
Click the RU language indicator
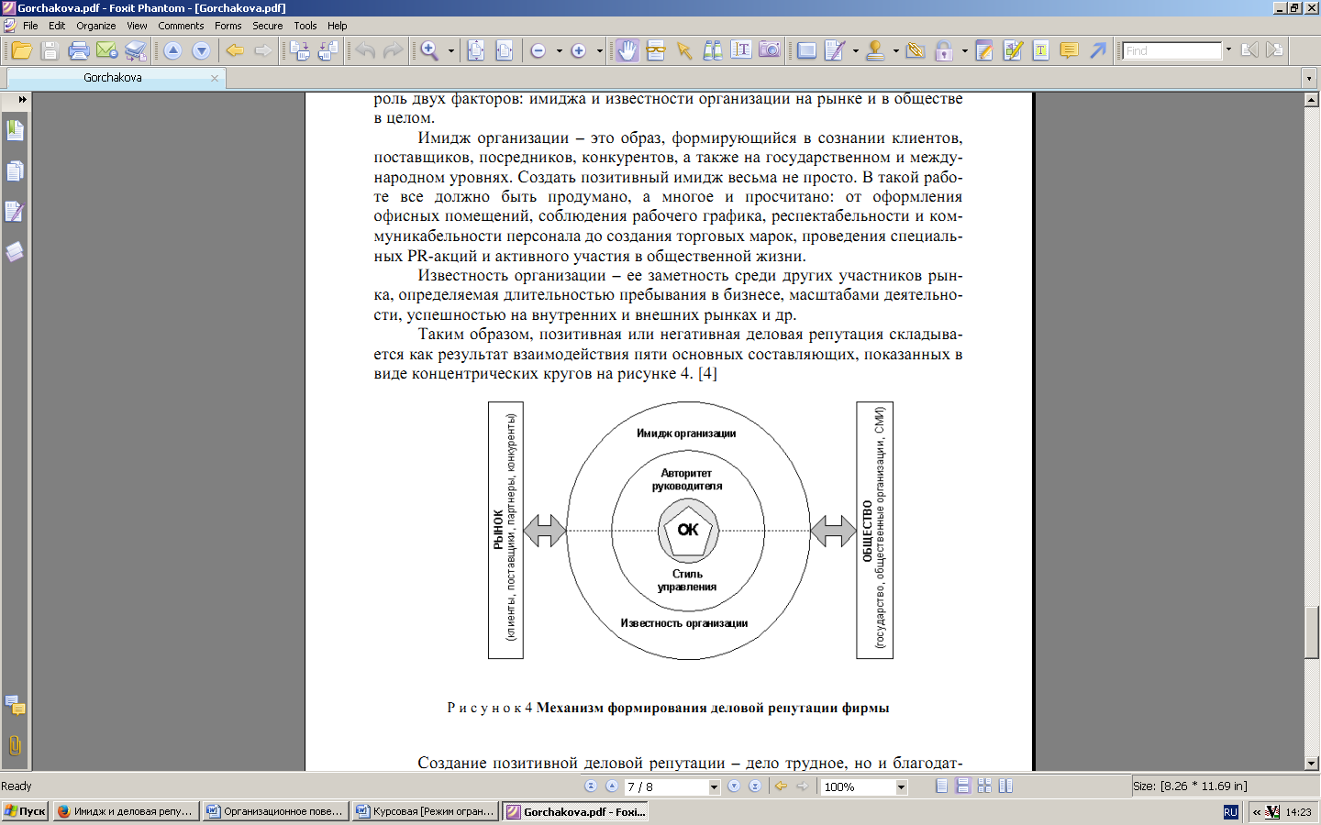[x=1231, y=812]
